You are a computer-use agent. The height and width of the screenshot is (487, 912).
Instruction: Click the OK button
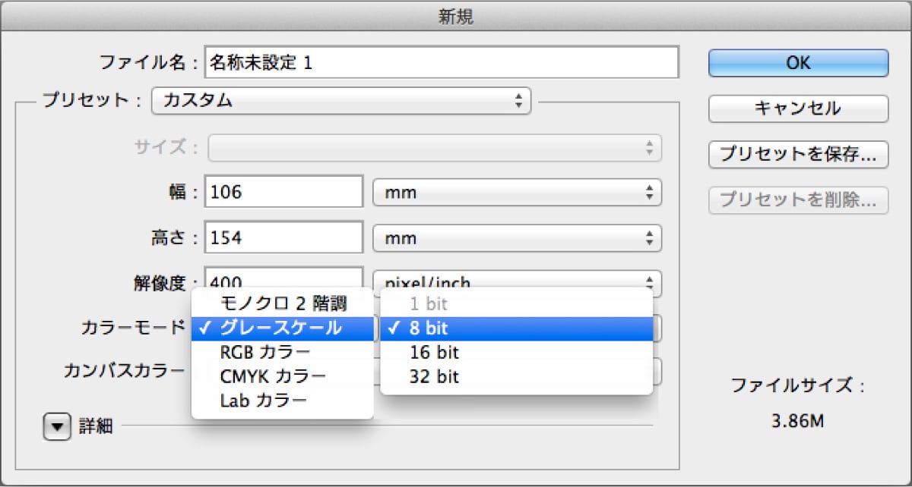point(798,63)
